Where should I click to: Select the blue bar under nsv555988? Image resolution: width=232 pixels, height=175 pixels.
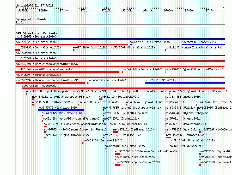[203, 45]
